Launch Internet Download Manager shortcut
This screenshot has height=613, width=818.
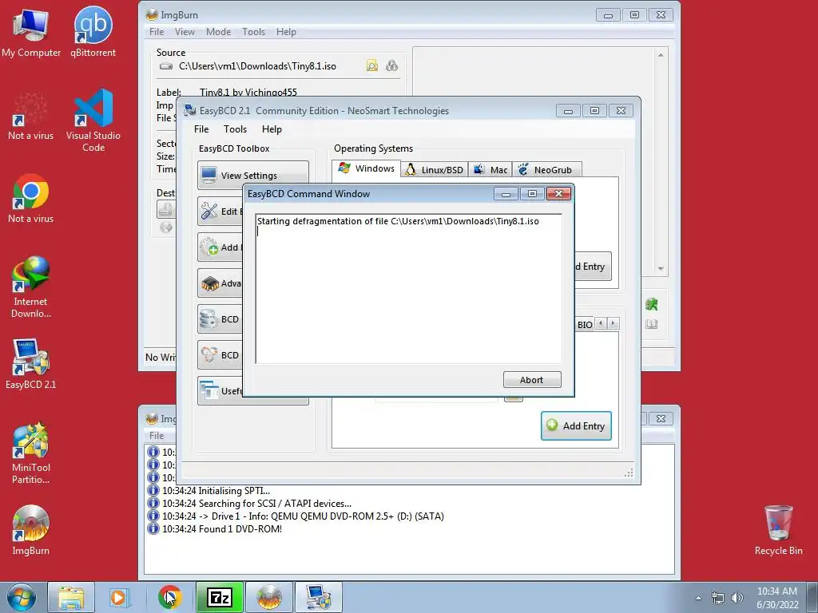click(31, 287)
